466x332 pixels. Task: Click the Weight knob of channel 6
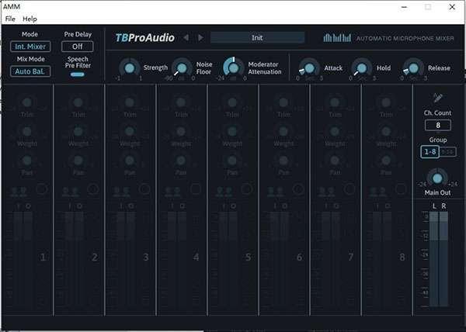click(x=283, y=131)
